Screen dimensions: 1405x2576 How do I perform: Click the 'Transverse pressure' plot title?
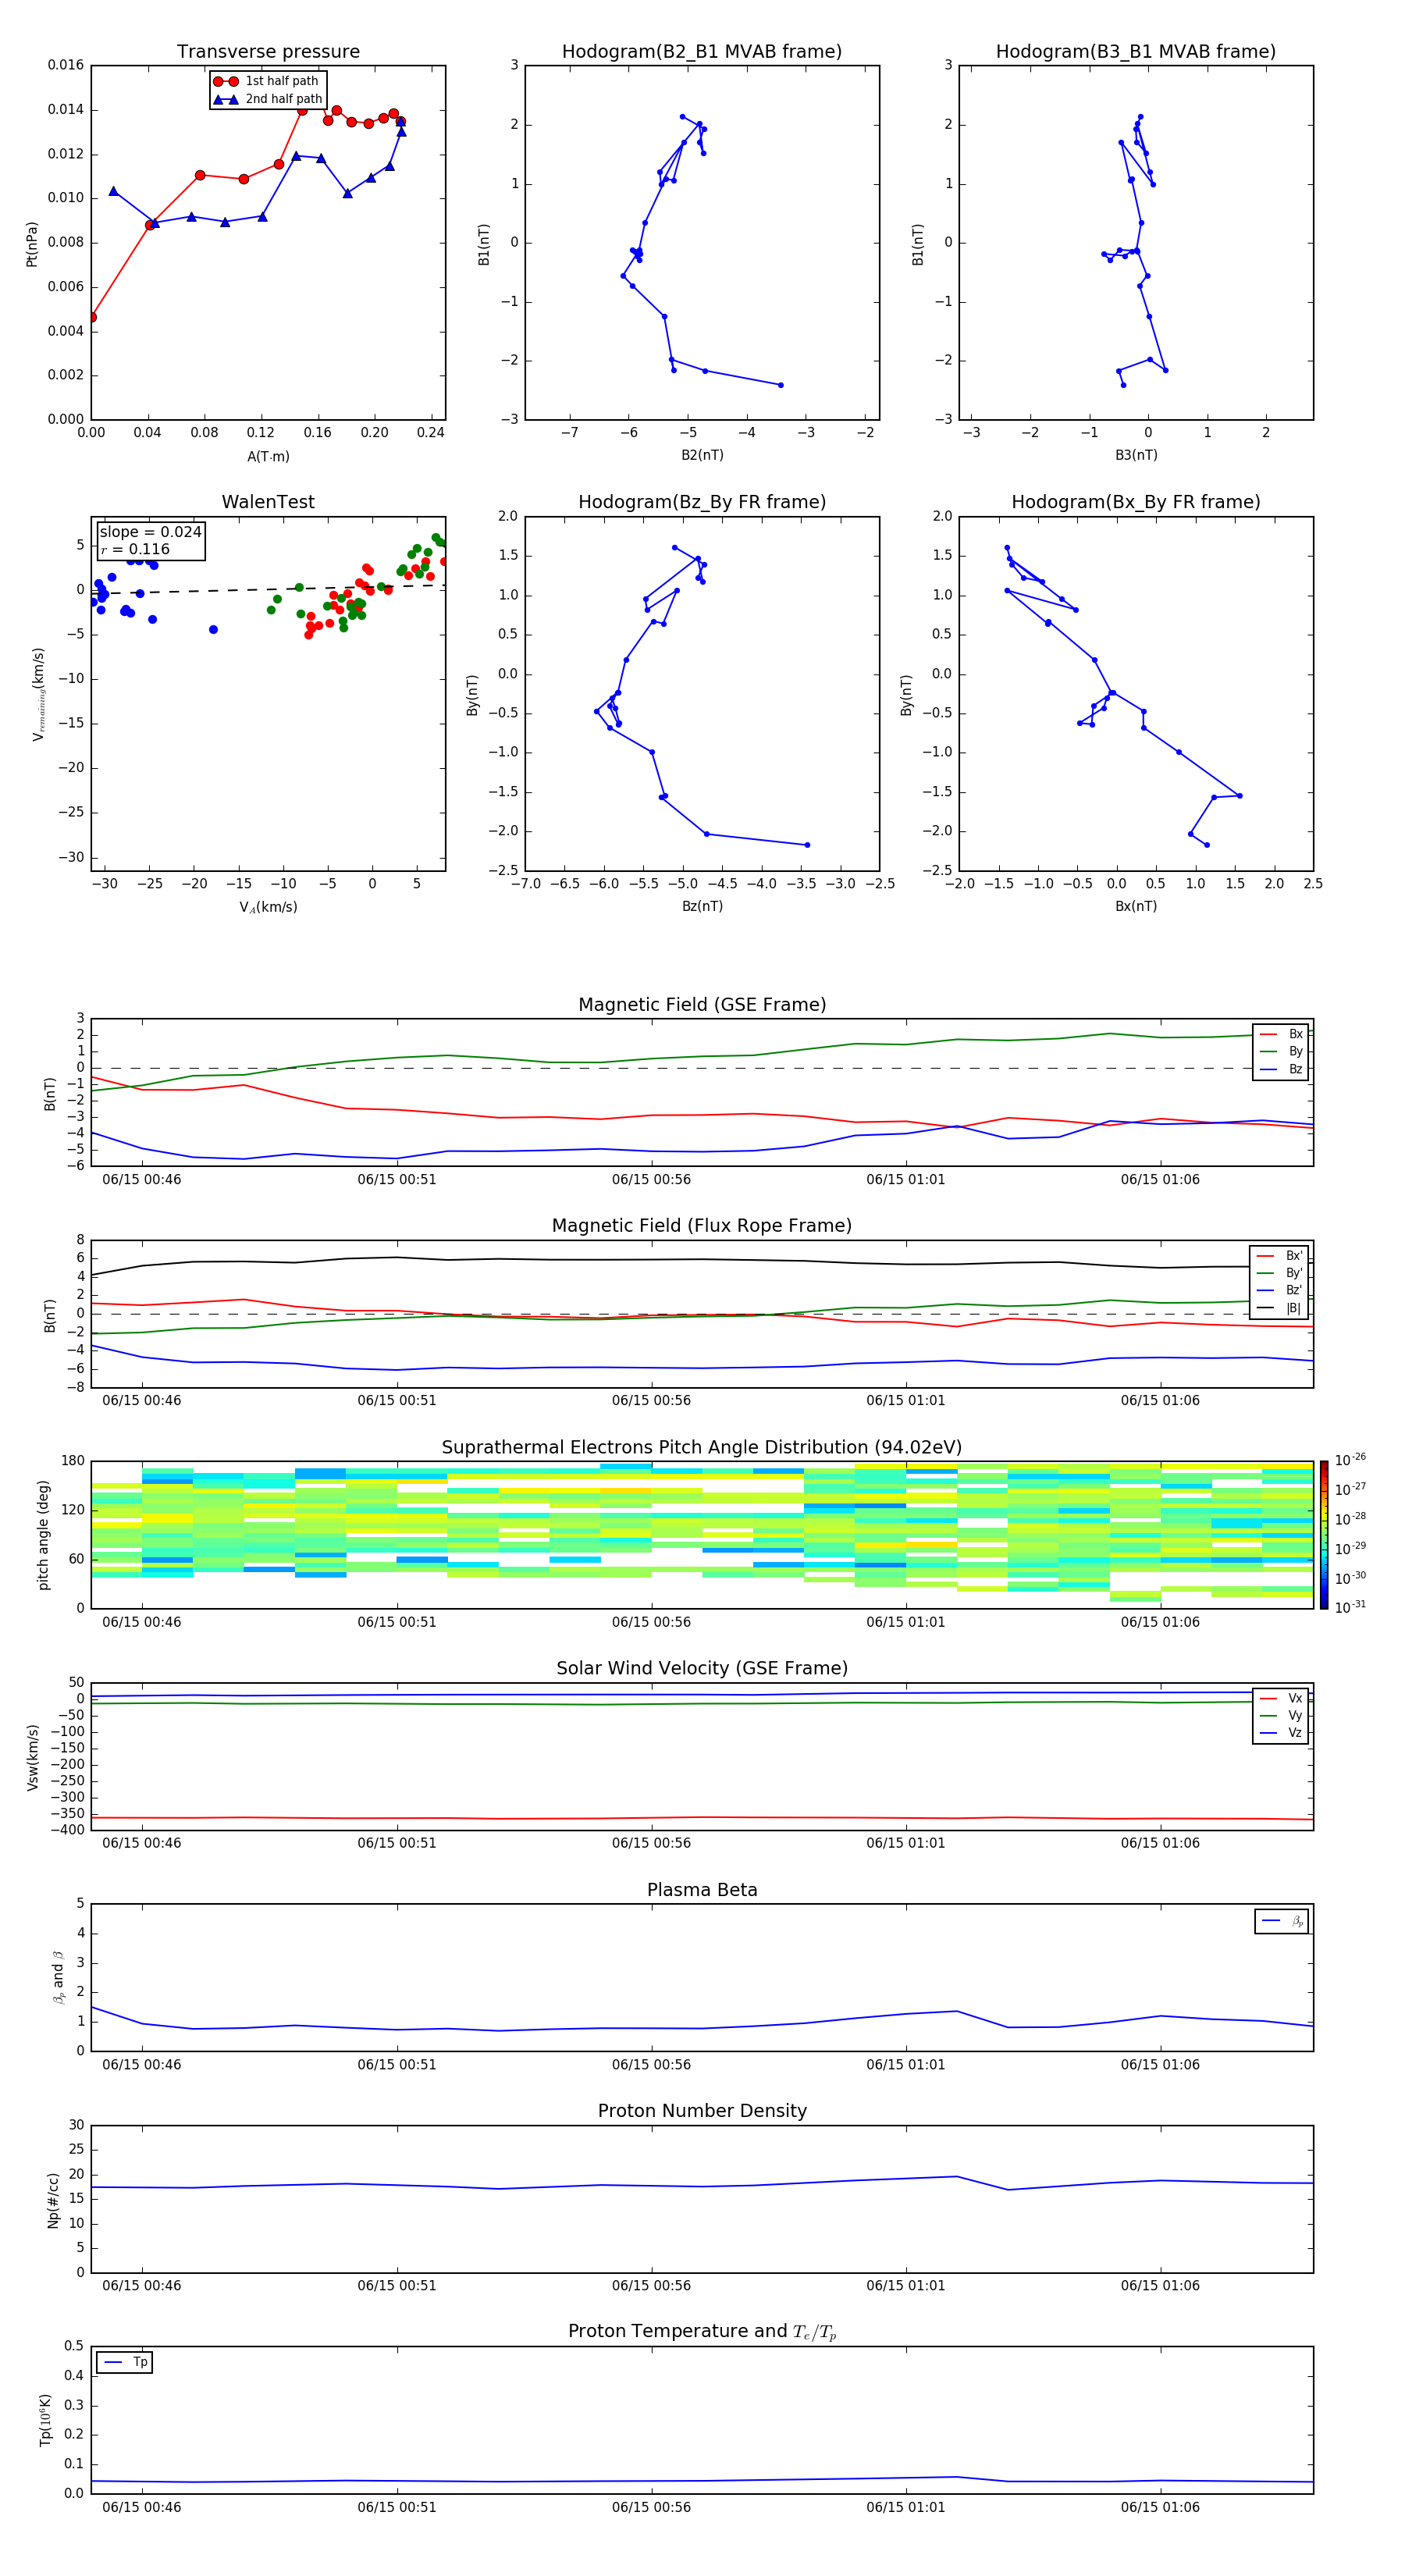[x=268, y=52]
